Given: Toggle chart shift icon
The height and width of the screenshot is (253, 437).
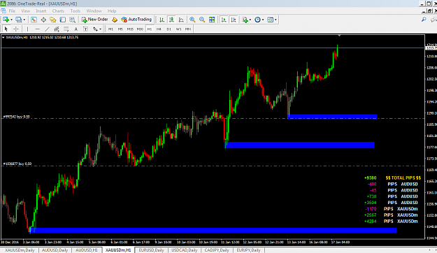Looking at the screenshot, I should [x=234, y=20].
